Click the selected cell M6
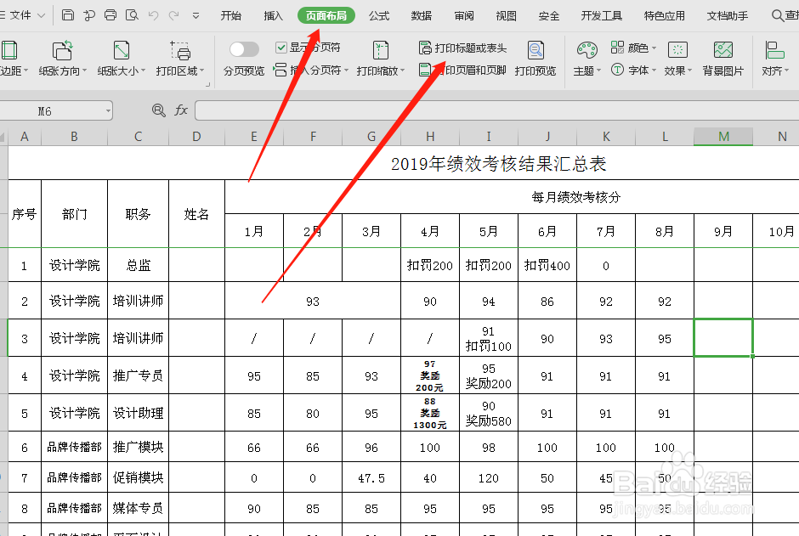Viewport: 799px width, 536px height. pyautogui.click(x=723, y=338)
